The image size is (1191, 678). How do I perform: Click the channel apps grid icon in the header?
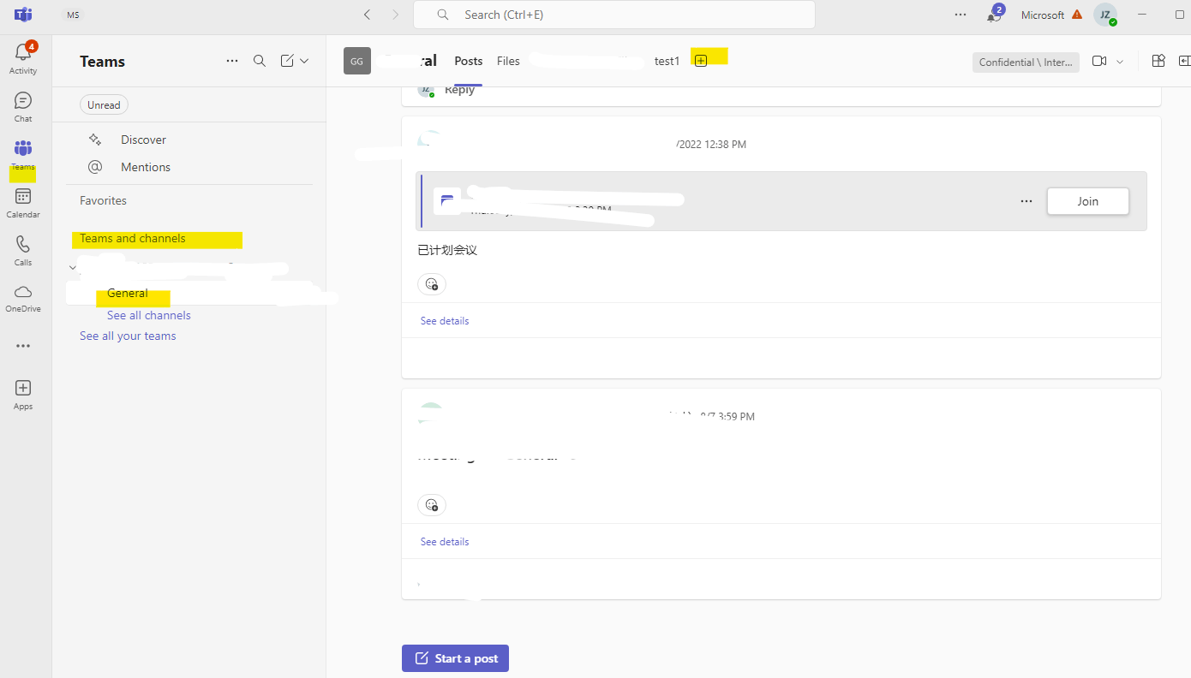point(1158,61)
